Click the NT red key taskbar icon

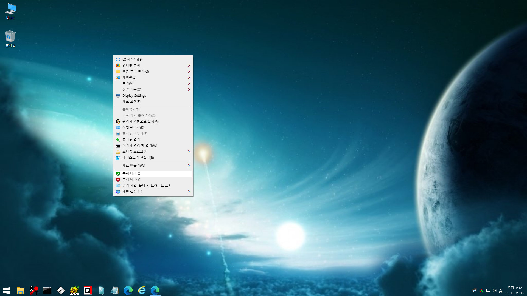pyautogui.click(x=34, y=290)
